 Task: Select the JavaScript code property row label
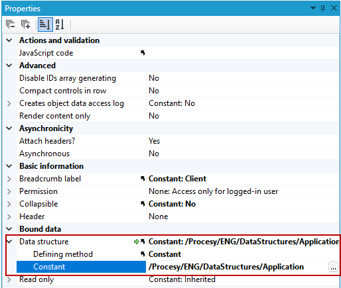(x=46, y=53)
